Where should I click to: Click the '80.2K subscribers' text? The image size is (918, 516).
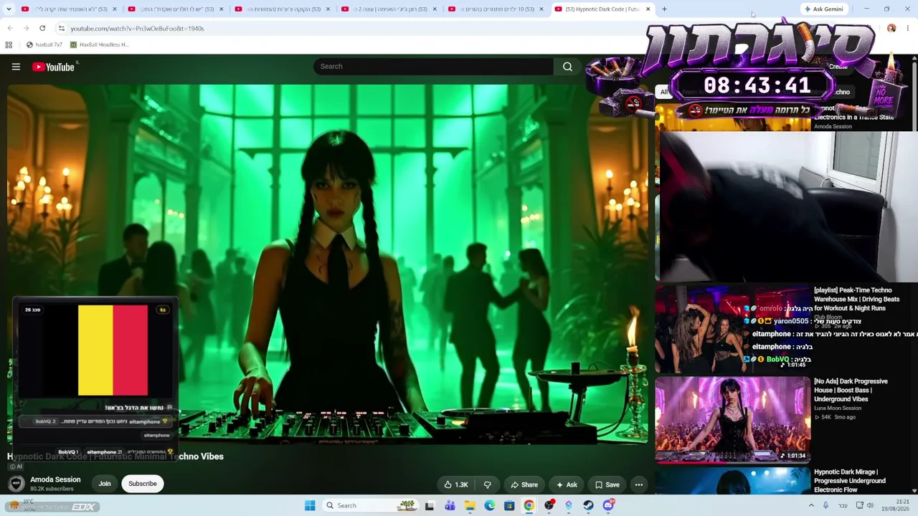click(x=52, y=489)
